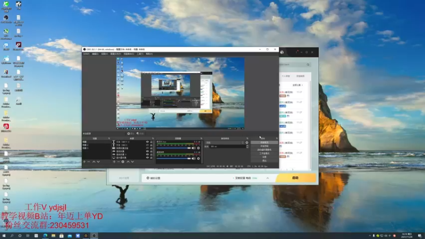The height and width of the screenshot is (239, 425).
Task: Click the transition duration stepper arrows
Action: [247, 147]
